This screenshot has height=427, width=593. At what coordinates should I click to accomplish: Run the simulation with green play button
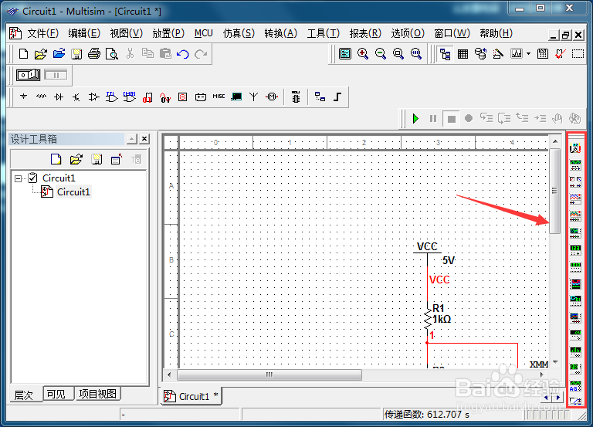(x=415, y=119)
